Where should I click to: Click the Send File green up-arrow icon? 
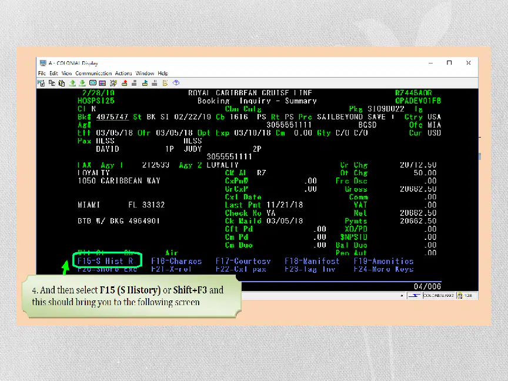[x=72, y=83]
